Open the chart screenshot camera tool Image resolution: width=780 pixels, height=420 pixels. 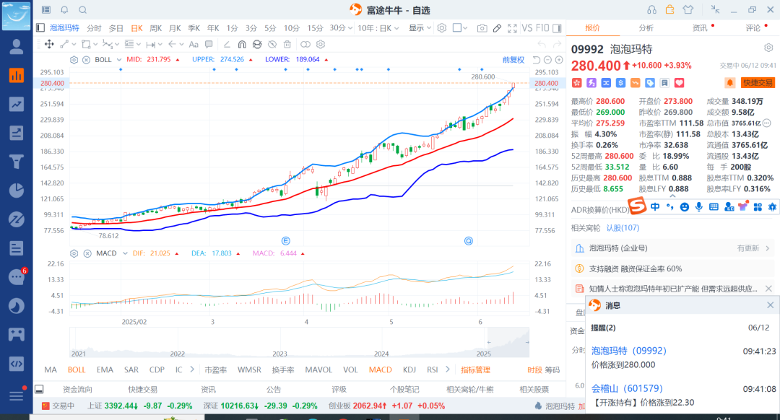click(x=482, y=28)
